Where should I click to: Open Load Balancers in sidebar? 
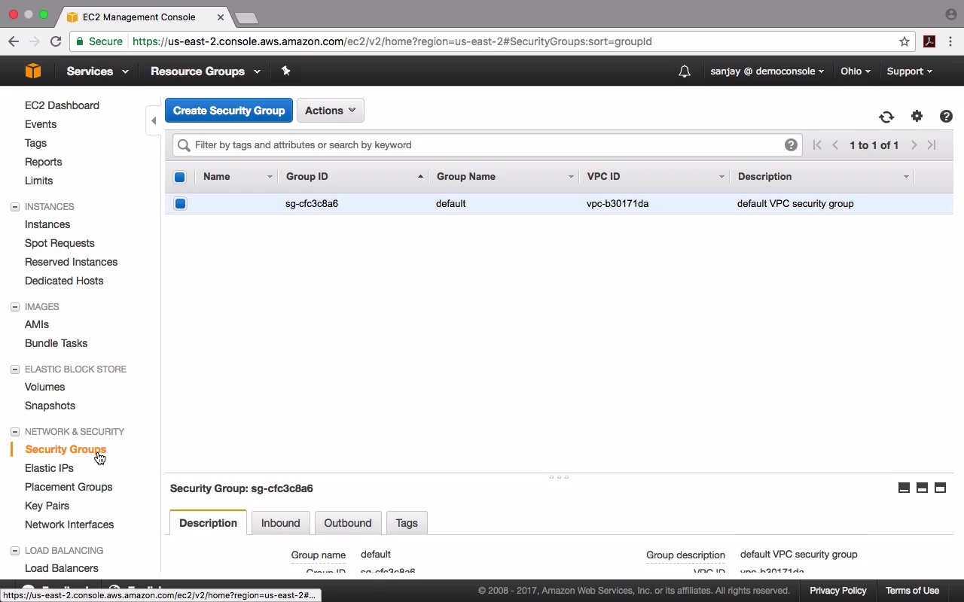[62, 568]
